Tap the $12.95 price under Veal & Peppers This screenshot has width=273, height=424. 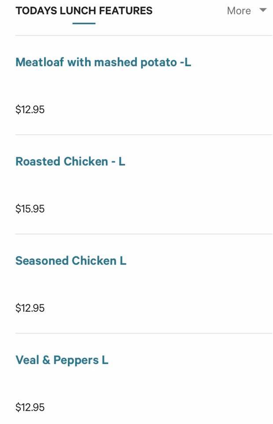30,408
